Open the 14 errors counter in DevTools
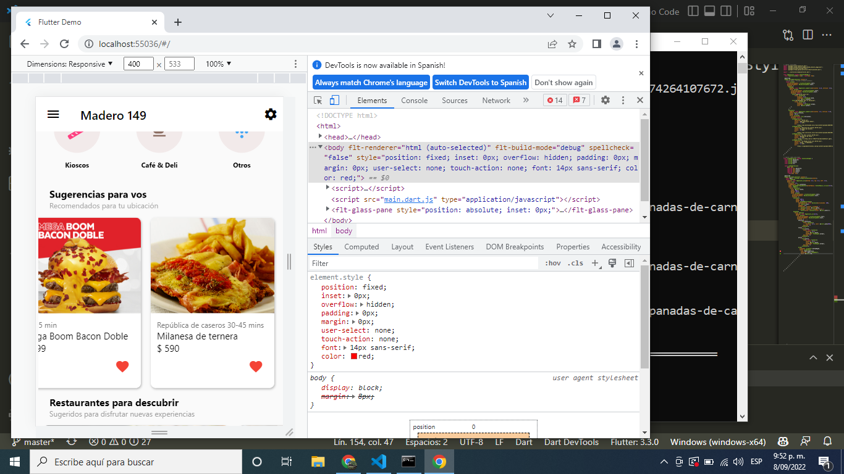The image size is (844, 474). [555, 101]
